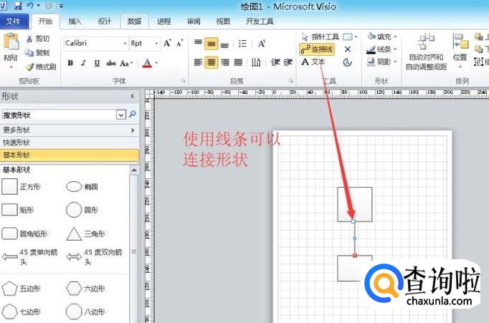
Task: Select the Basic Shapes (基本形状) stencil
Action: (70, 155)
